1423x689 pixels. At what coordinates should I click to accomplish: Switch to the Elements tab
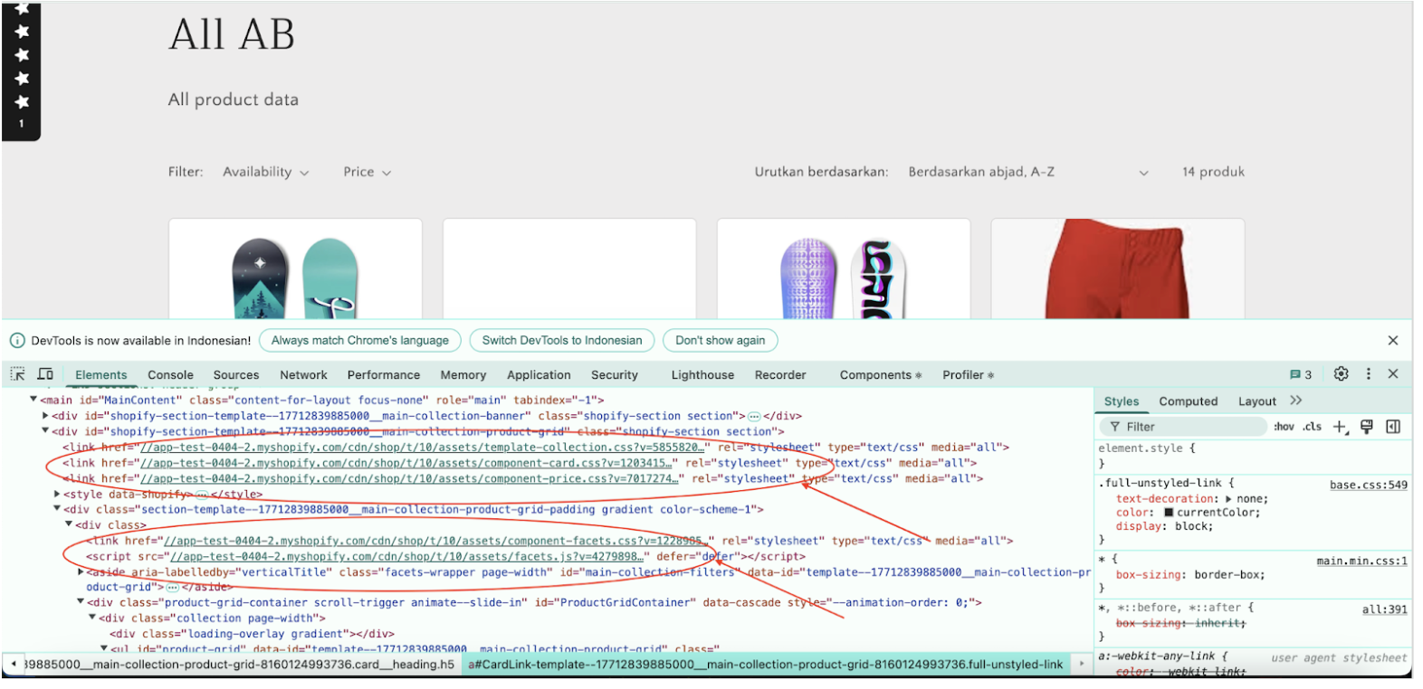101,375
